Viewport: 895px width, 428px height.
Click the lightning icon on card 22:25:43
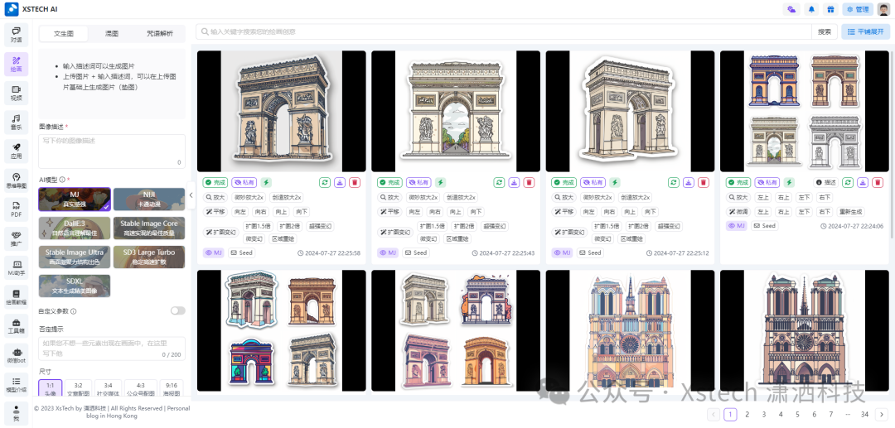pos(440,182)
